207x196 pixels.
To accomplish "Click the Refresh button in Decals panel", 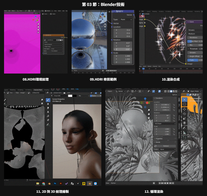I will click(x=165, y=146).
